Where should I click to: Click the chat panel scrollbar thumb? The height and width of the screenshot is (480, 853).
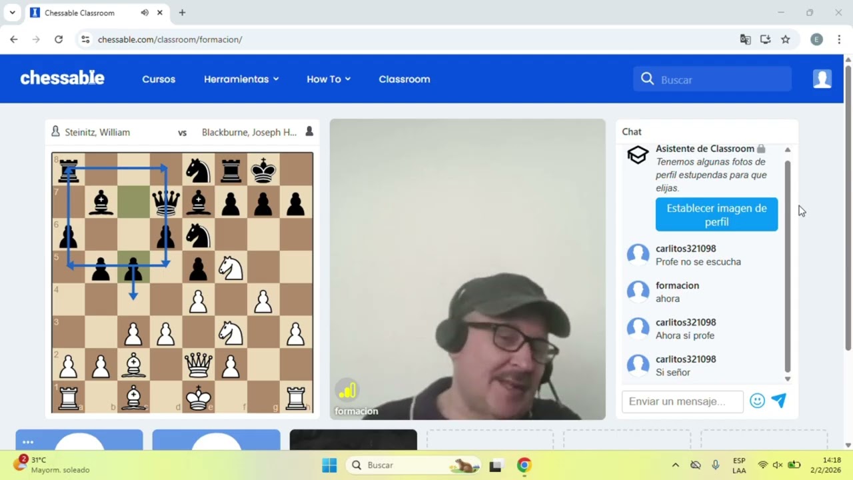point(788,266)
